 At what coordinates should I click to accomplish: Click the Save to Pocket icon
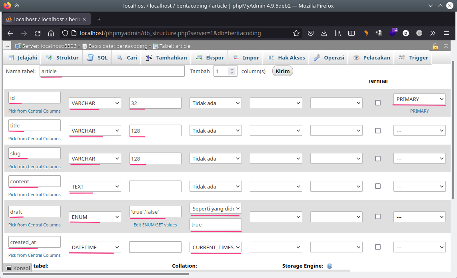pos(311,34)
